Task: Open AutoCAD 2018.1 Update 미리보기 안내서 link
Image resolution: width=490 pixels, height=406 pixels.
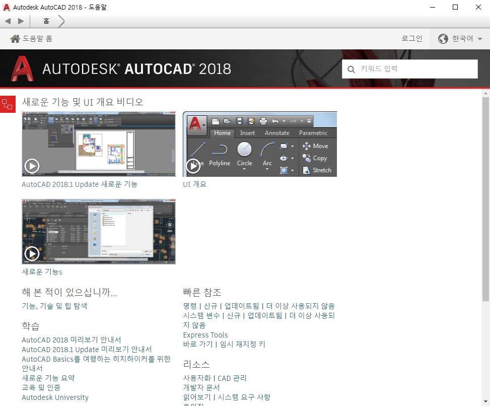Action: click(x=87, y=350)
